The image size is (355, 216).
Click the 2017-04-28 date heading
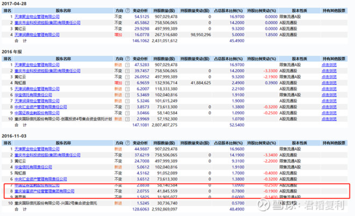point(14,4)
